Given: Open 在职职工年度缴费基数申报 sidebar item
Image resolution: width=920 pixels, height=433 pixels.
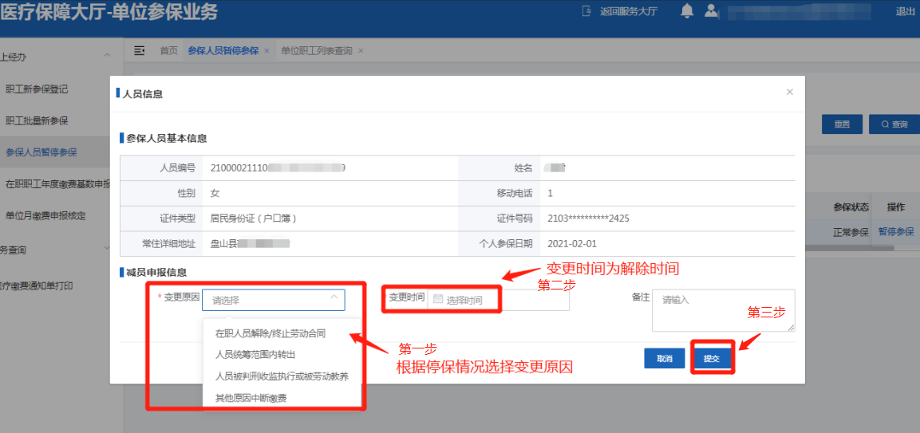Looking at the screenshot, I should click(58, 184).
